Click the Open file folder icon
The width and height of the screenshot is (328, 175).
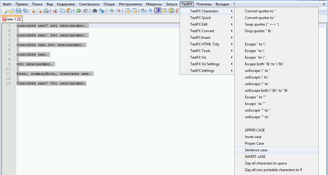tap(11, 11)
